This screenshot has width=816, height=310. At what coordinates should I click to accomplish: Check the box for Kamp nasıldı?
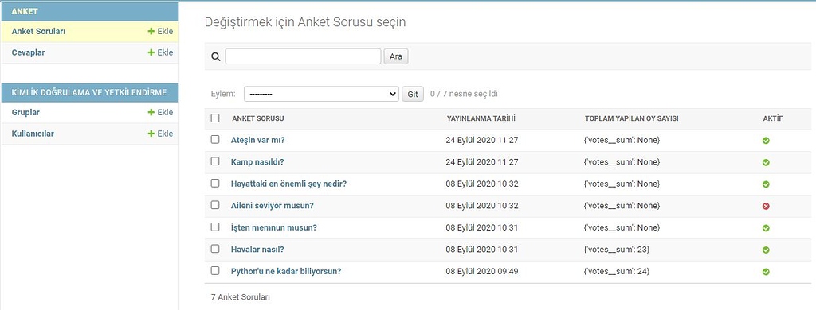tap(215, 161)
